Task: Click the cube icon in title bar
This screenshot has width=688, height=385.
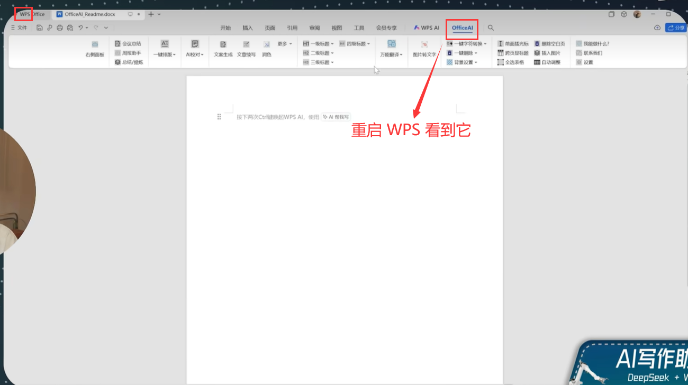Action: [624, 14]
